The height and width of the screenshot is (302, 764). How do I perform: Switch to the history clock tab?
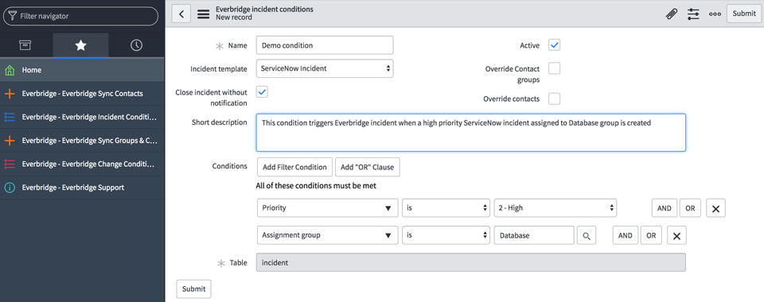pyautogui.click(x=136, y=45)
